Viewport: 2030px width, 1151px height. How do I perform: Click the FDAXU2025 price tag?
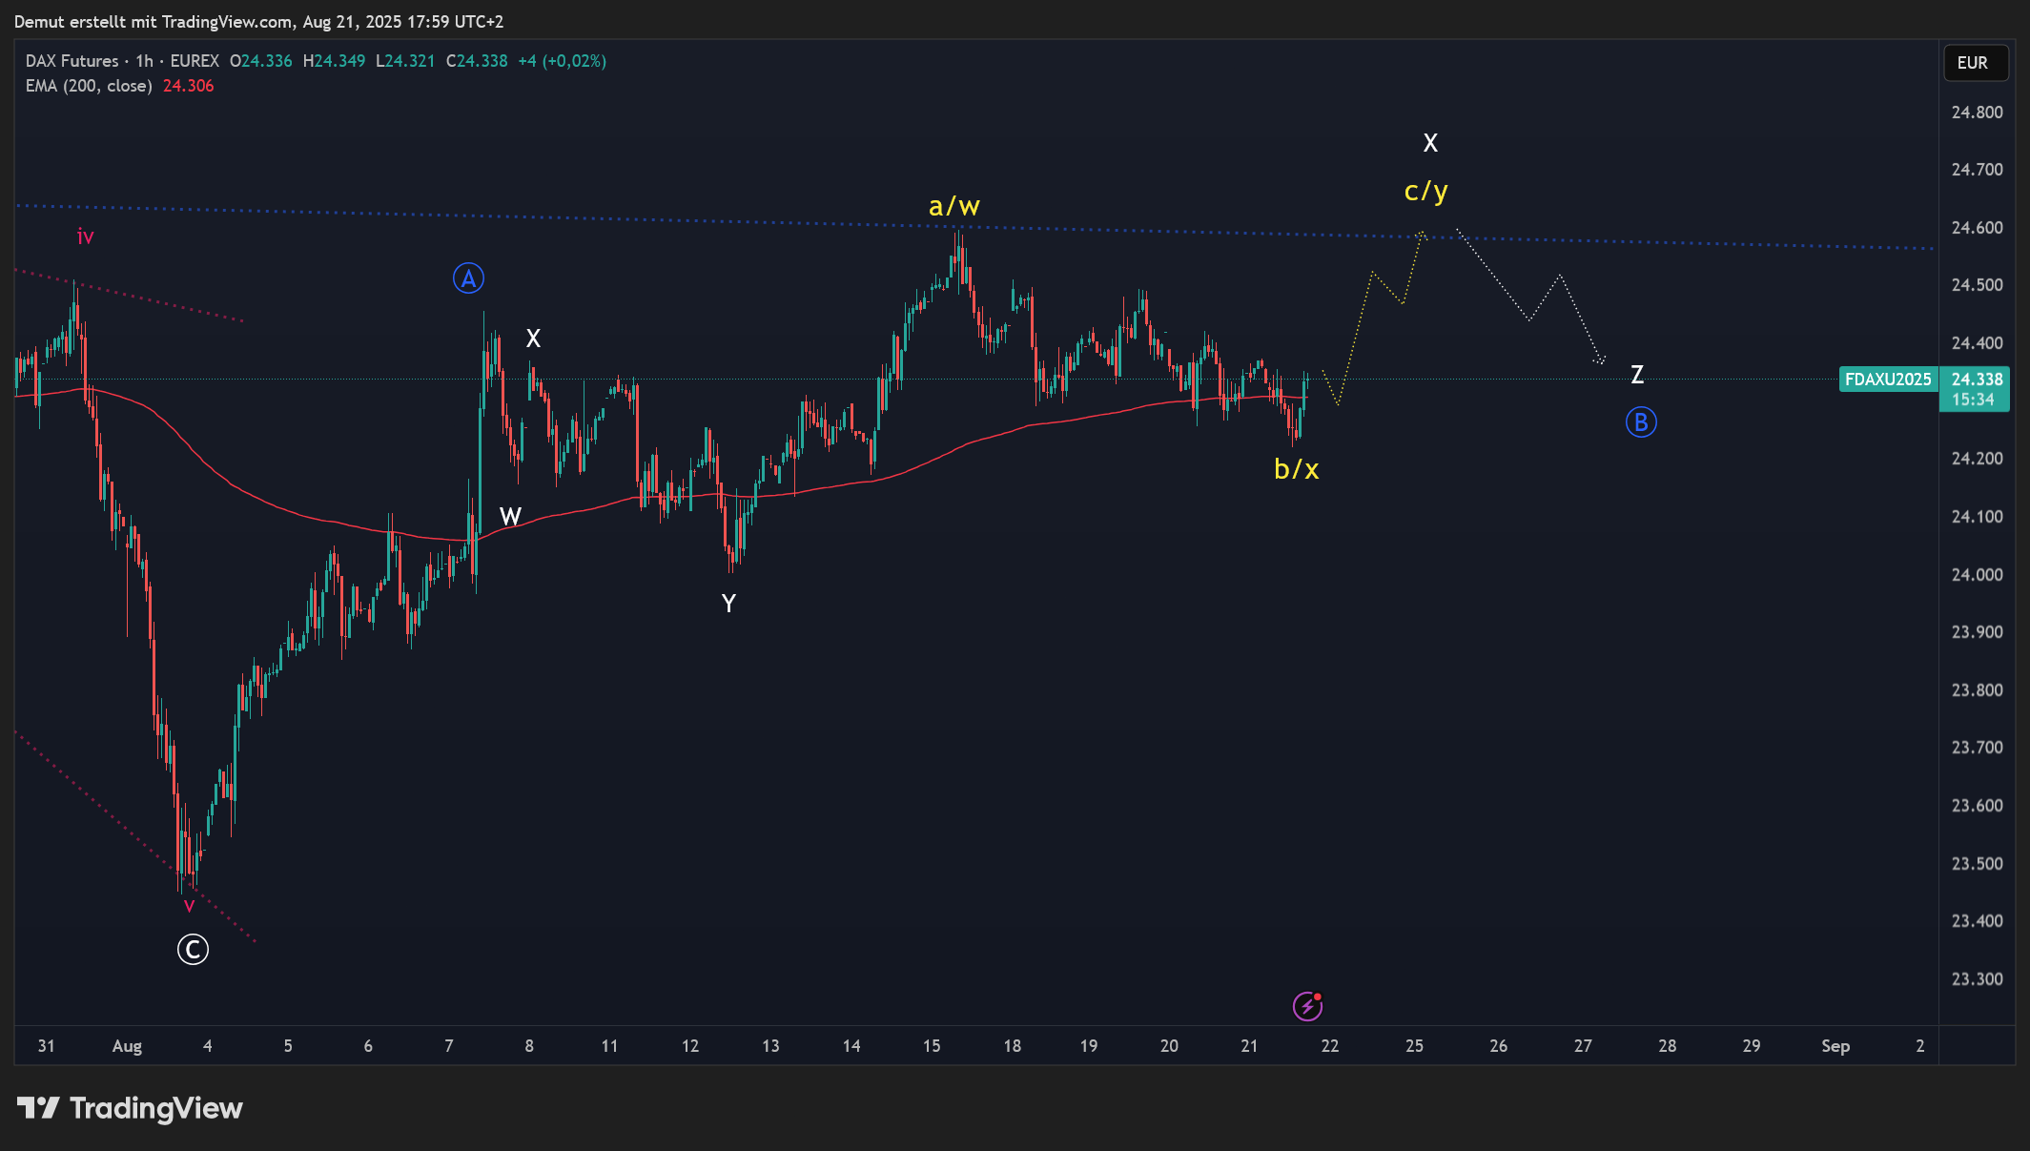coord(1887,380)
